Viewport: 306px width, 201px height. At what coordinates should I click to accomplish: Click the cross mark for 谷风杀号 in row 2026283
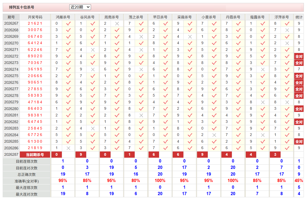coord(93,128)
